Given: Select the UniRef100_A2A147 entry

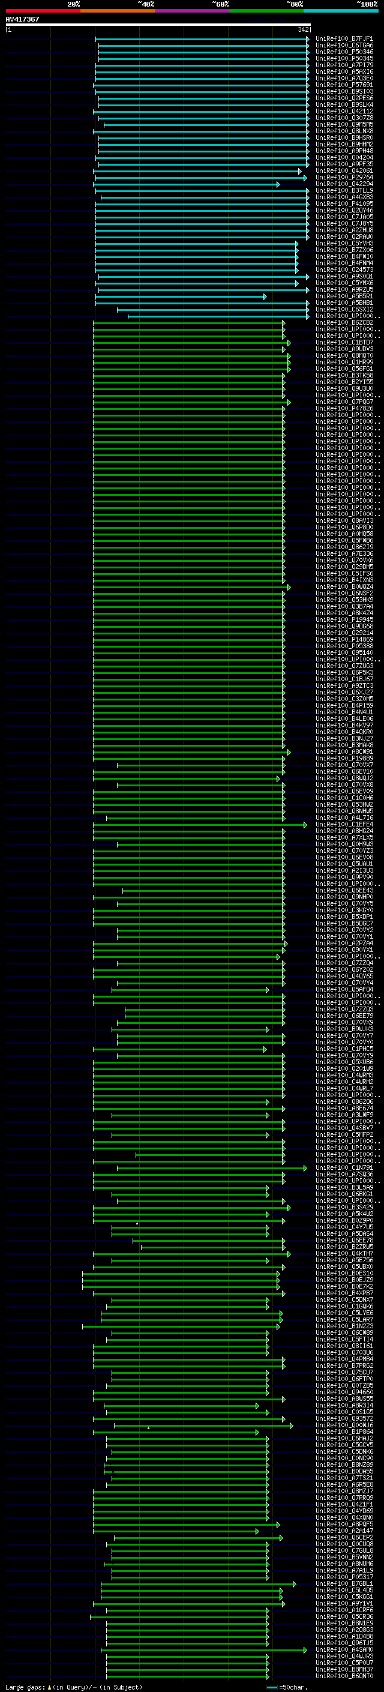Looking at the screenshot, I should (x=344, y=1531).
